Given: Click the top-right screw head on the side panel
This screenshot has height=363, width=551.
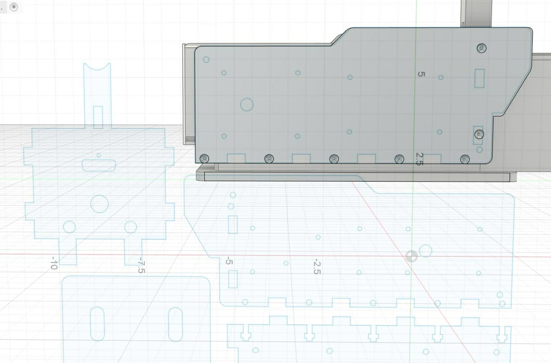Looking at the screenshot, I should (481, 48).
